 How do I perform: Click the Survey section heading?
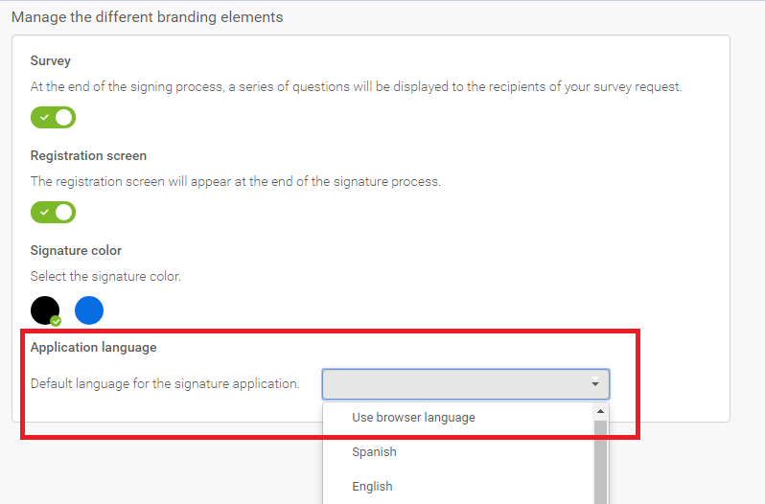[51, 61]
